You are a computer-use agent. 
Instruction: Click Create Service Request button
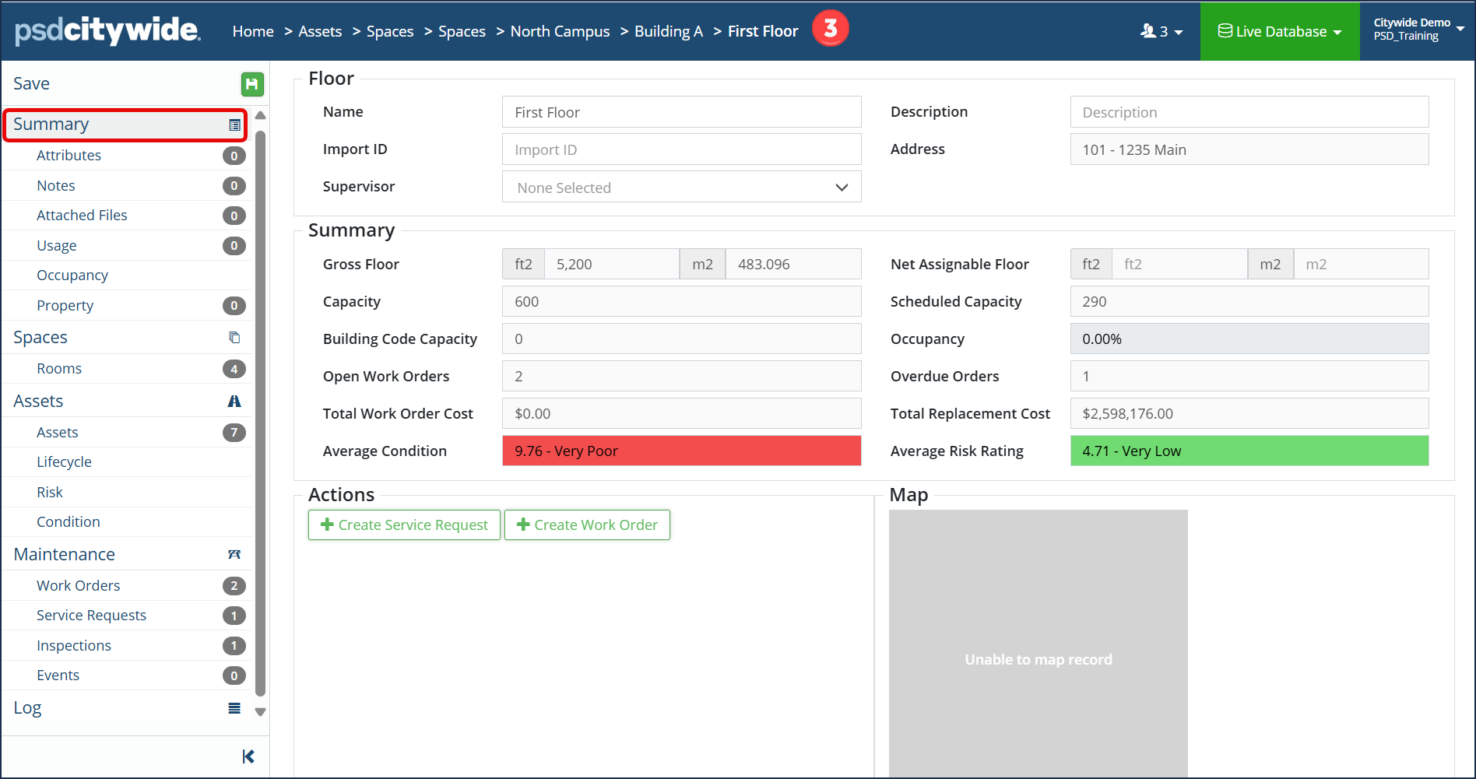point(404,525)
